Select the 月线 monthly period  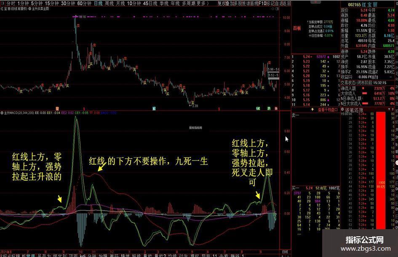(120, 3)
